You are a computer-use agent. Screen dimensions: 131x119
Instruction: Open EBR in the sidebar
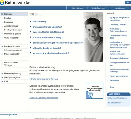pyautogui.click(x=6, y=81)
